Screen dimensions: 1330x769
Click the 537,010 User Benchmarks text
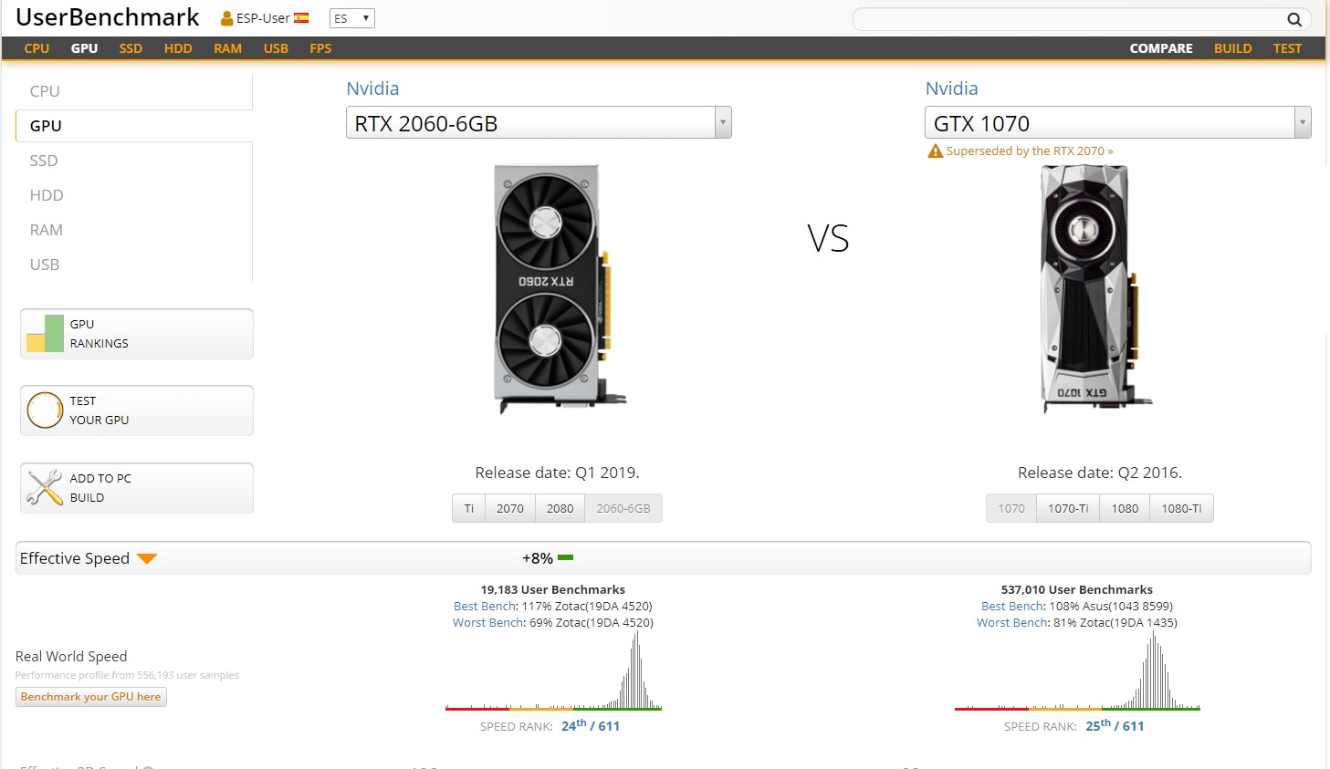coord(1077,590)
